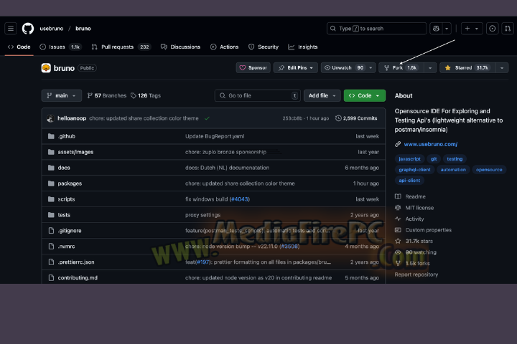Open the usebruno owner link
This screenshot has height=344, width=517.
[52, 29]
